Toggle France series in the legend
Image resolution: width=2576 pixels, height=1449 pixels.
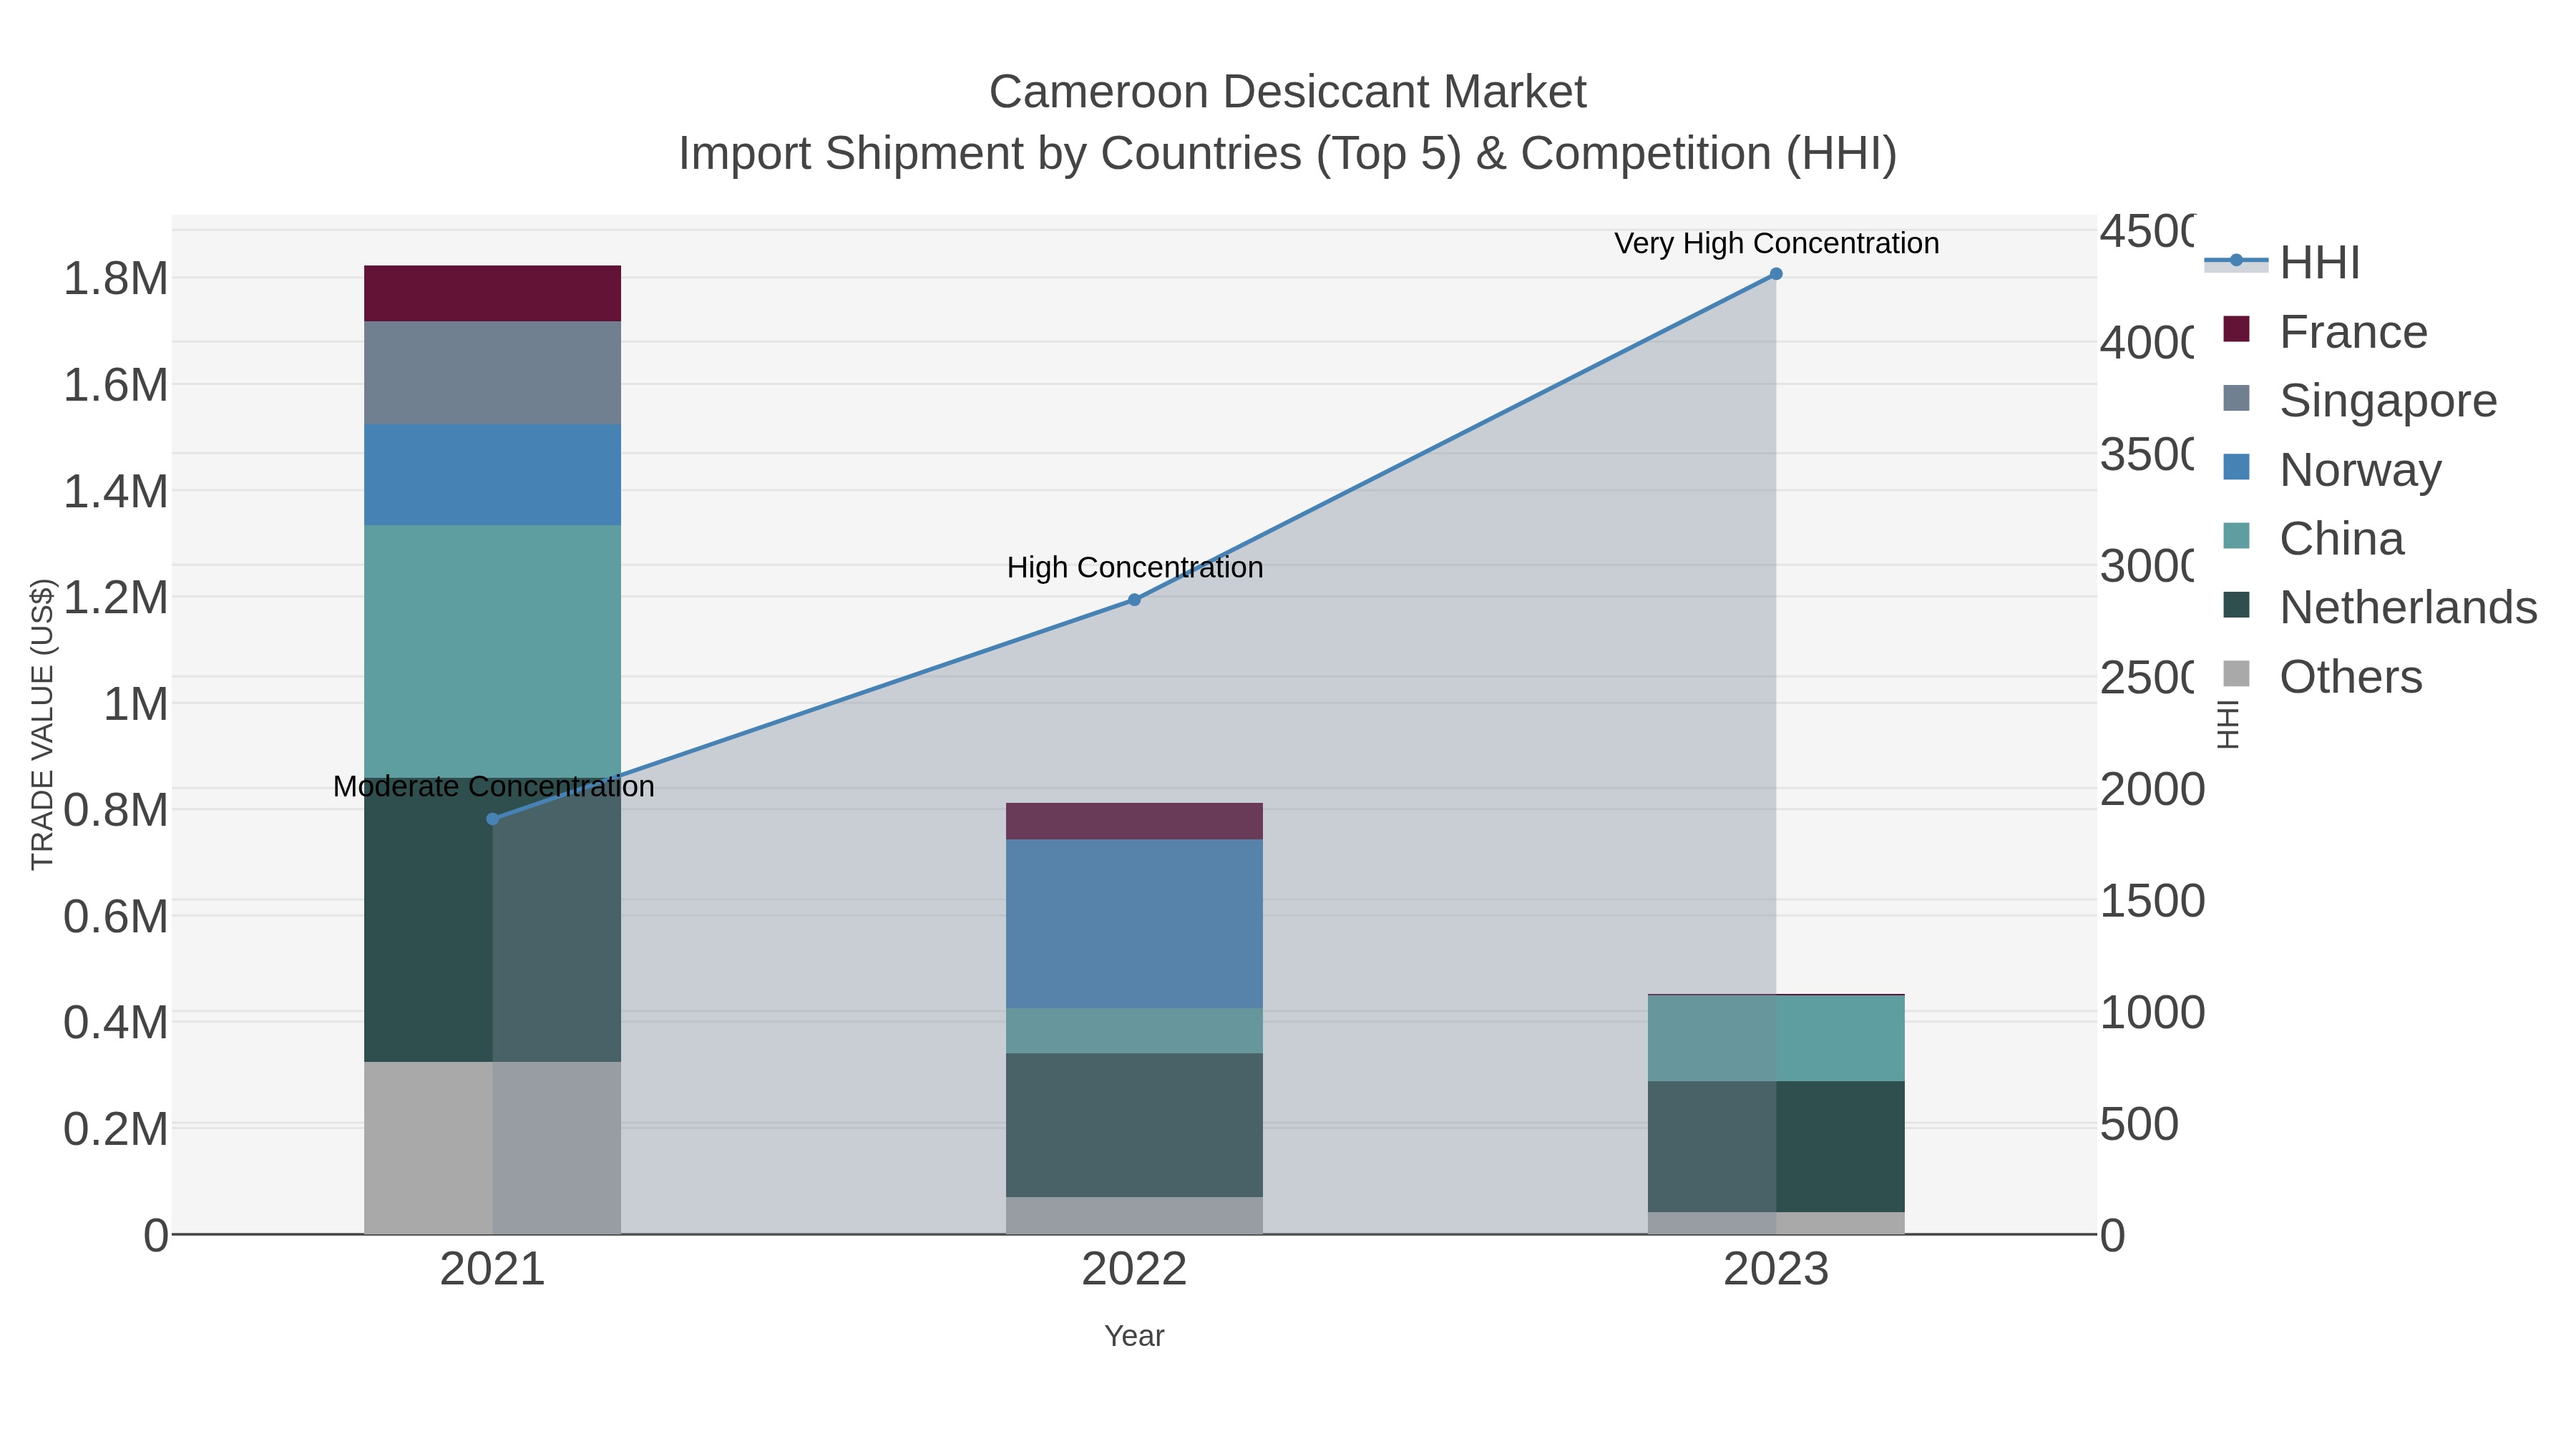pyautogui.click(x=2325, y=332)
